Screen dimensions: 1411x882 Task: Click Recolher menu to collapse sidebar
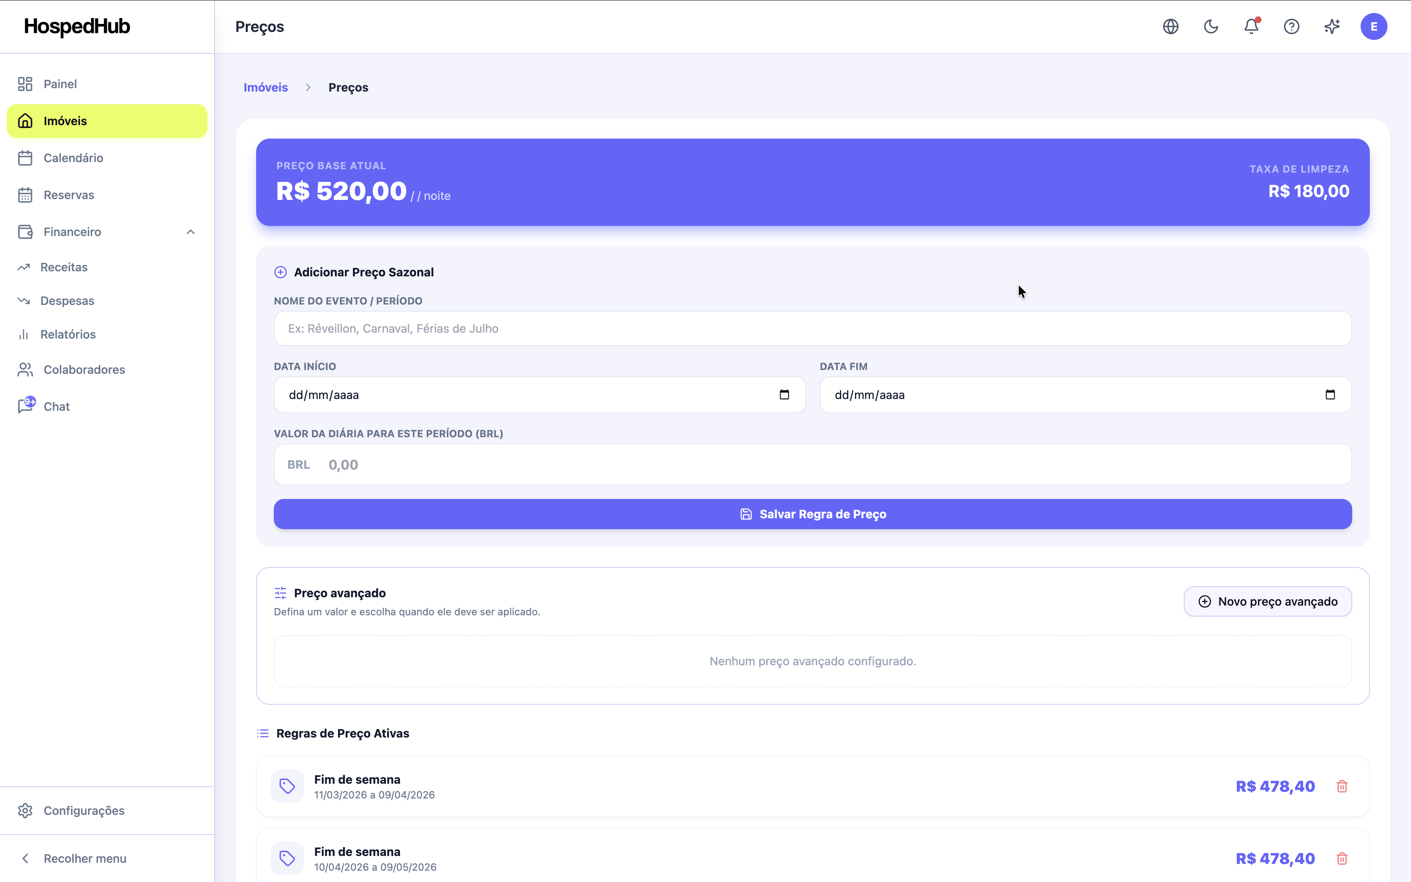pos(107,858)
